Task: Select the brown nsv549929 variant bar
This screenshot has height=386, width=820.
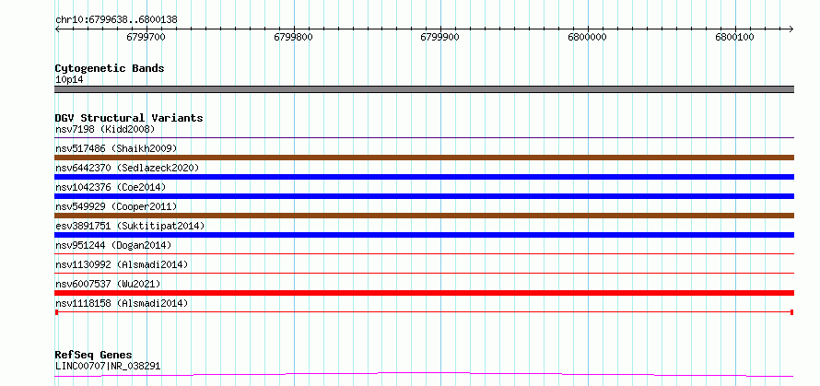Action: (424, 216)
